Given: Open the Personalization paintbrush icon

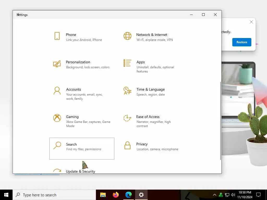Looking at the screenshot, I should click(x=57, y=64).
